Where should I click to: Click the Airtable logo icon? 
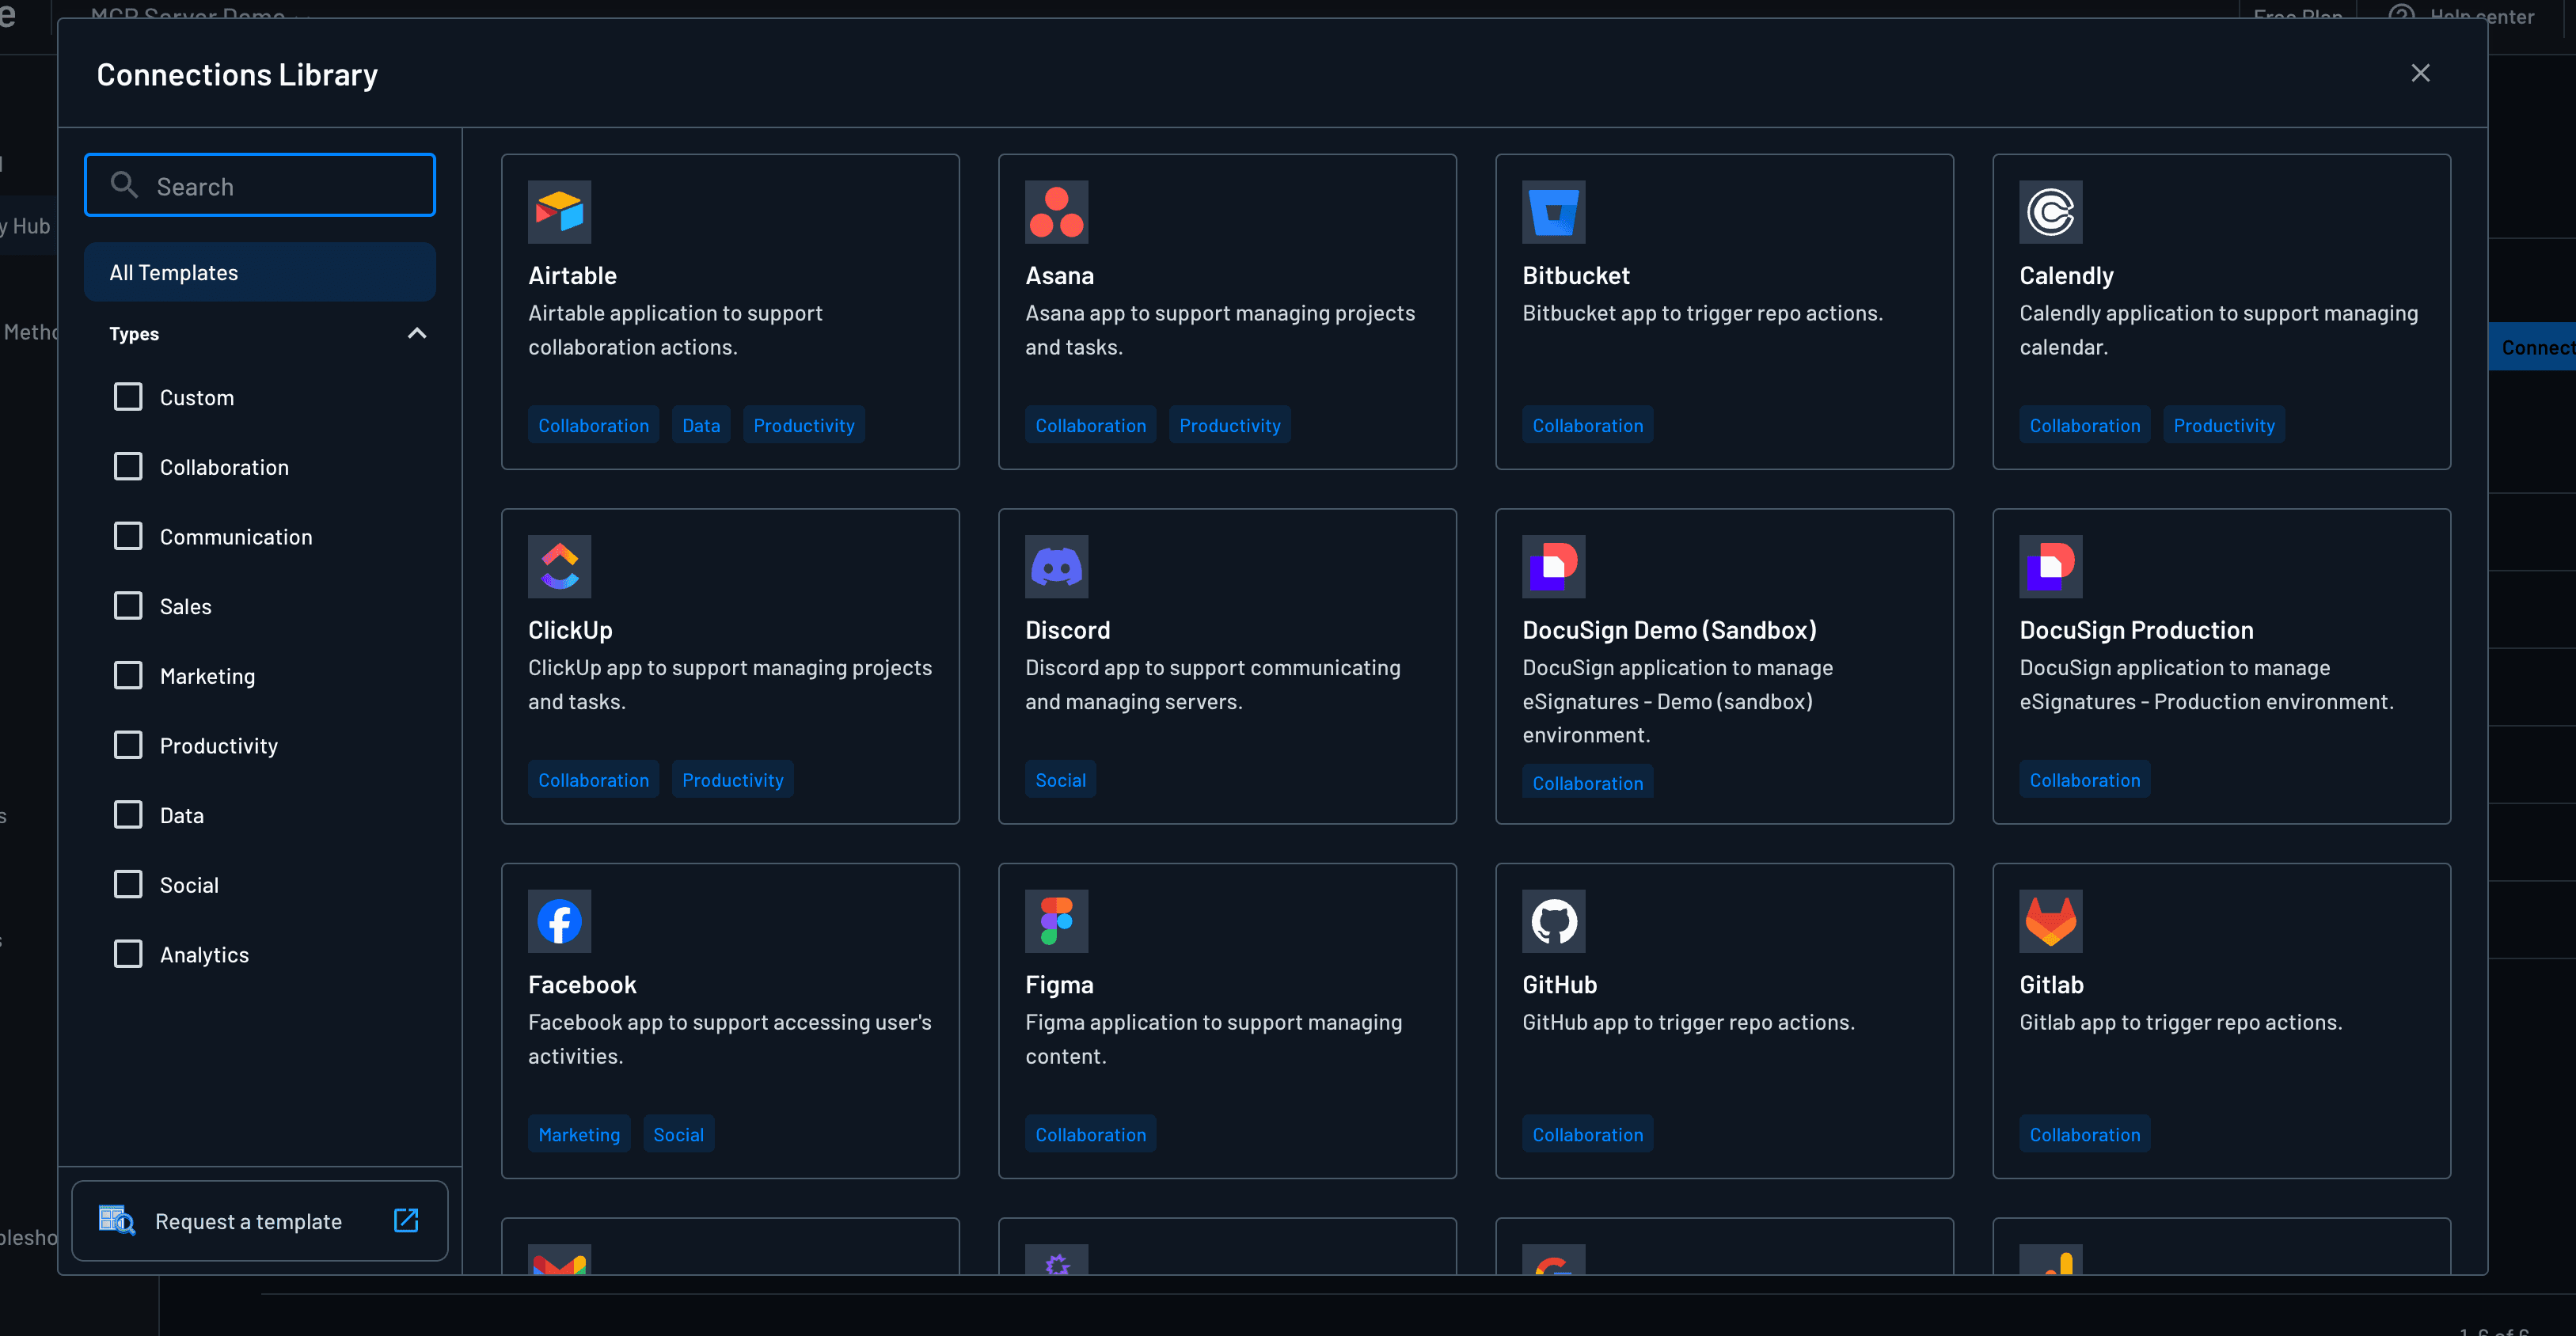(x=559, y=212)
